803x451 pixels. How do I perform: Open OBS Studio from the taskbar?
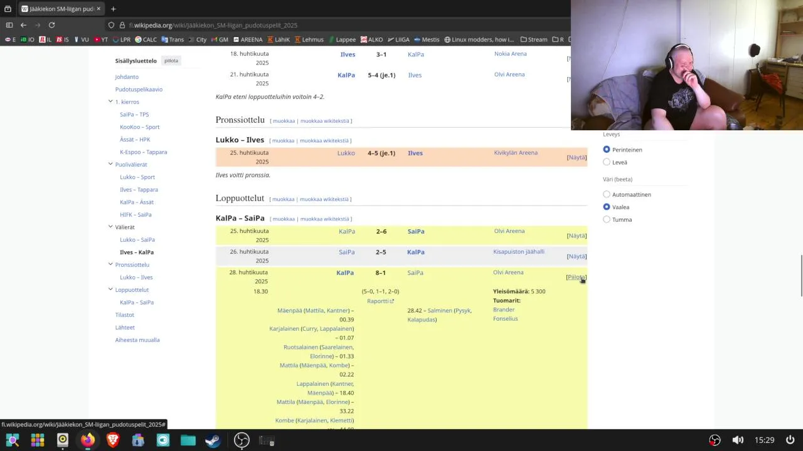[x=242, y=440]
